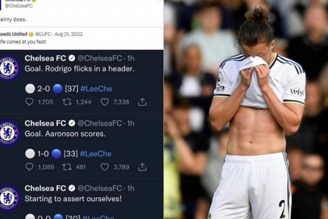Open the quoted Leeds United tweet
Viewport: 328px width, 219px height.
tap(81, 38)
